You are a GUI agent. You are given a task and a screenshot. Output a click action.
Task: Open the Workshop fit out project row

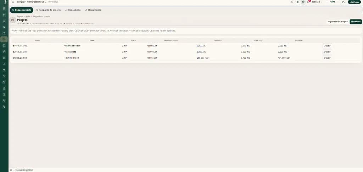click(186, 46)
